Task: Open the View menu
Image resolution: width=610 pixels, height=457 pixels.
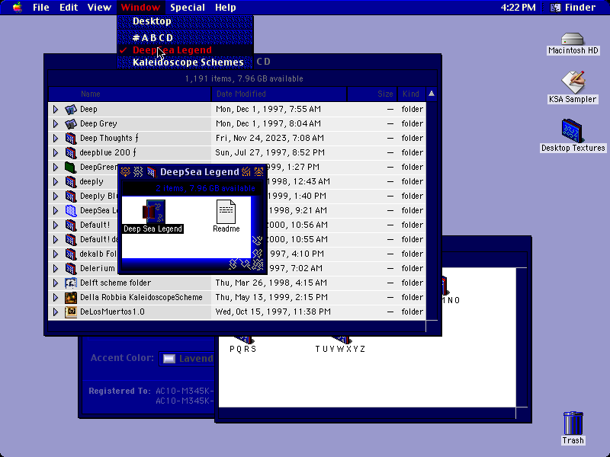Action: pos(99,8)
